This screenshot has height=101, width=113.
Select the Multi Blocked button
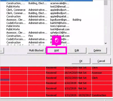tap(36, 50)
